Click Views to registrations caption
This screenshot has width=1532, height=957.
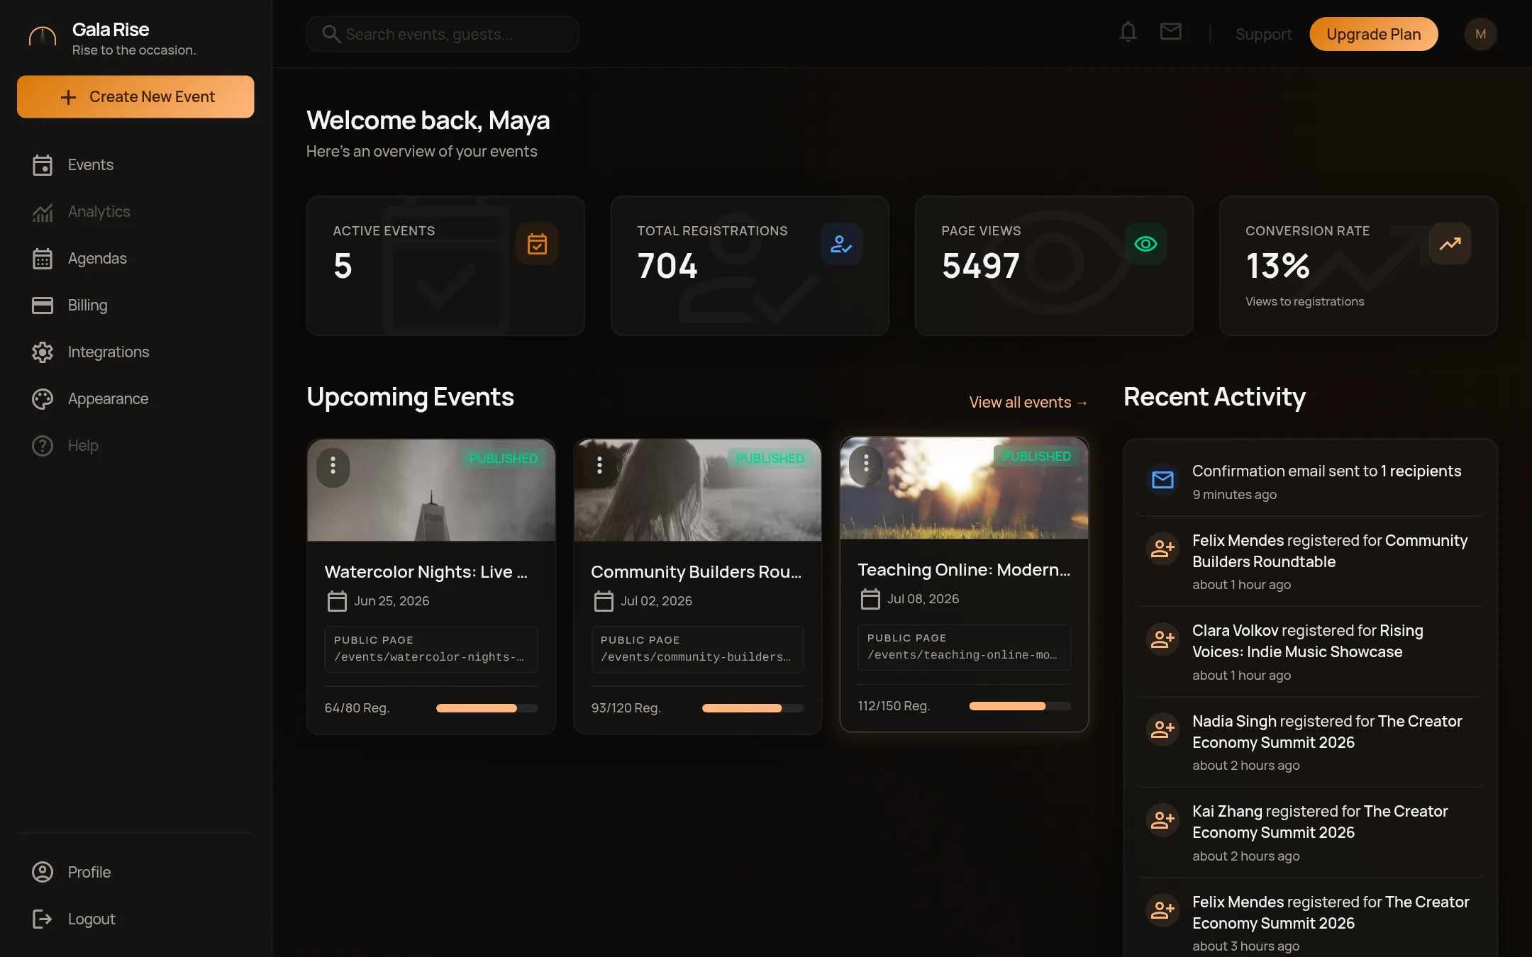(x=1304, y=301)
